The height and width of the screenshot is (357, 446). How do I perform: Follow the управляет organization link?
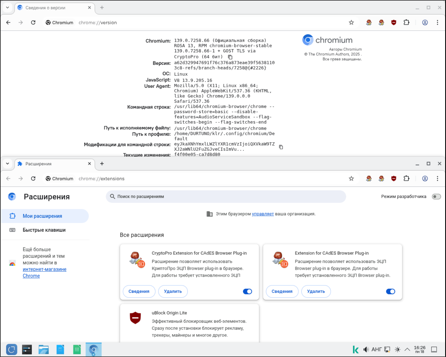(263, 214)
